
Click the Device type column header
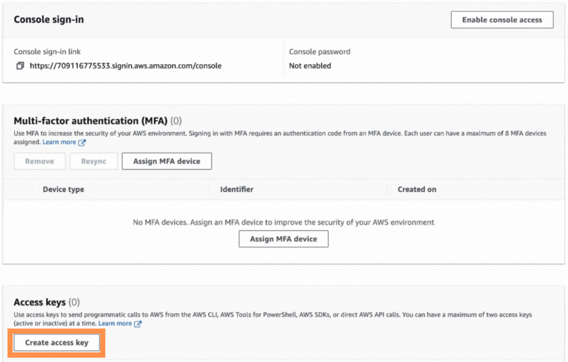(x=62, y=189)
